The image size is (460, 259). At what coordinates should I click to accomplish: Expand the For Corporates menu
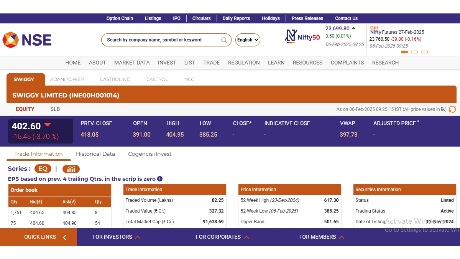tap(222, 237)
